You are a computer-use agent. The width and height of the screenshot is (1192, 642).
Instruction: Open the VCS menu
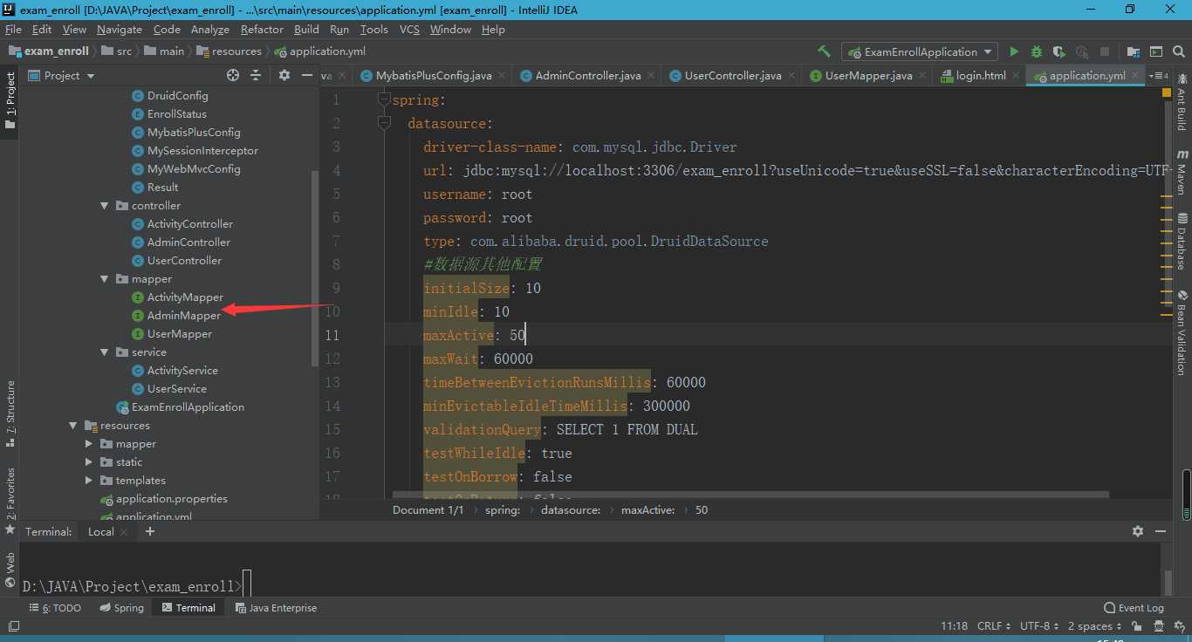[409, 29]
